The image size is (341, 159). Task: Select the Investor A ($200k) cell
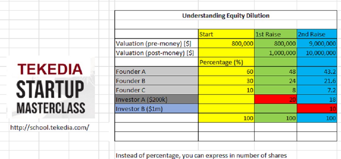pyautogui.click(x=156, y=99)
